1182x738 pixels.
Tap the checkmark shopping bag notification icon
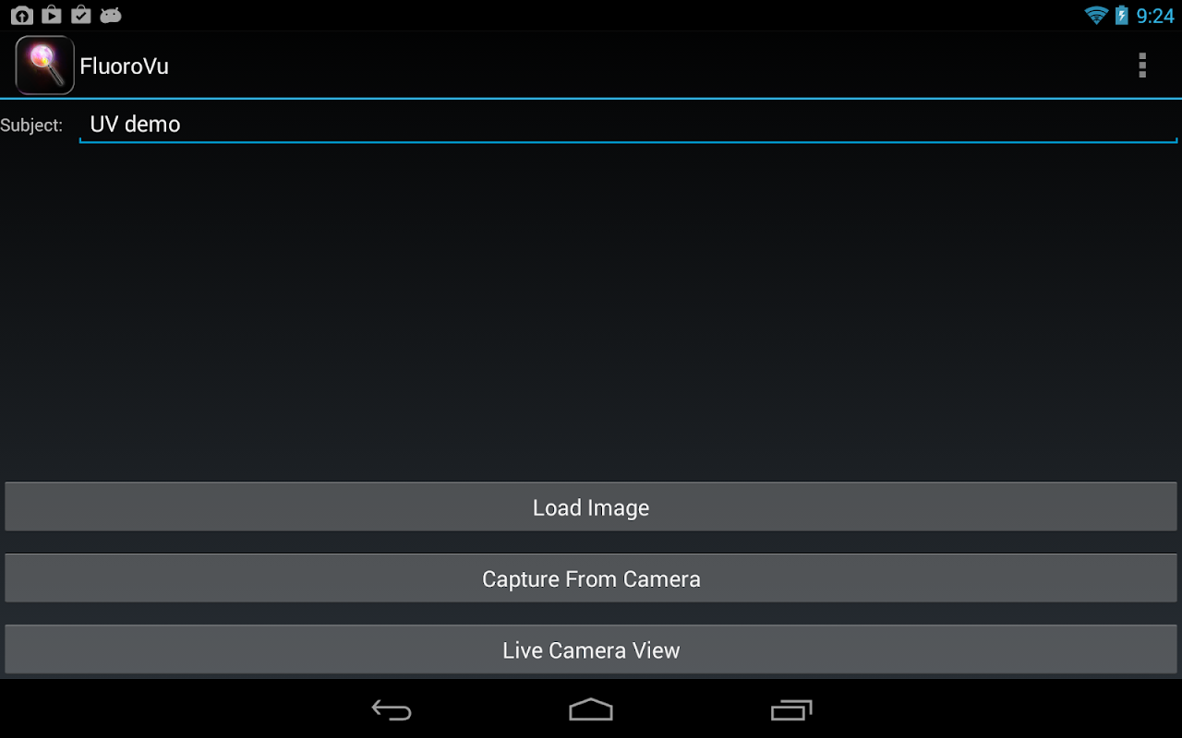81,15
